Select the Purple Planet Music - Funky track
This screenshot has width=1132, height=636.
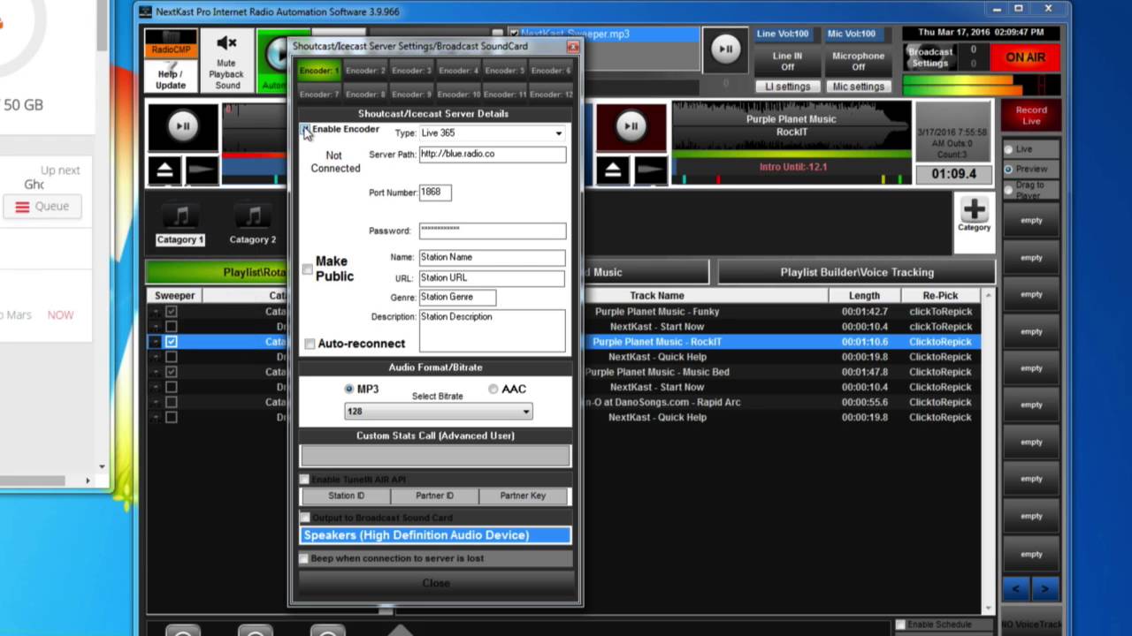pos(657,312)
